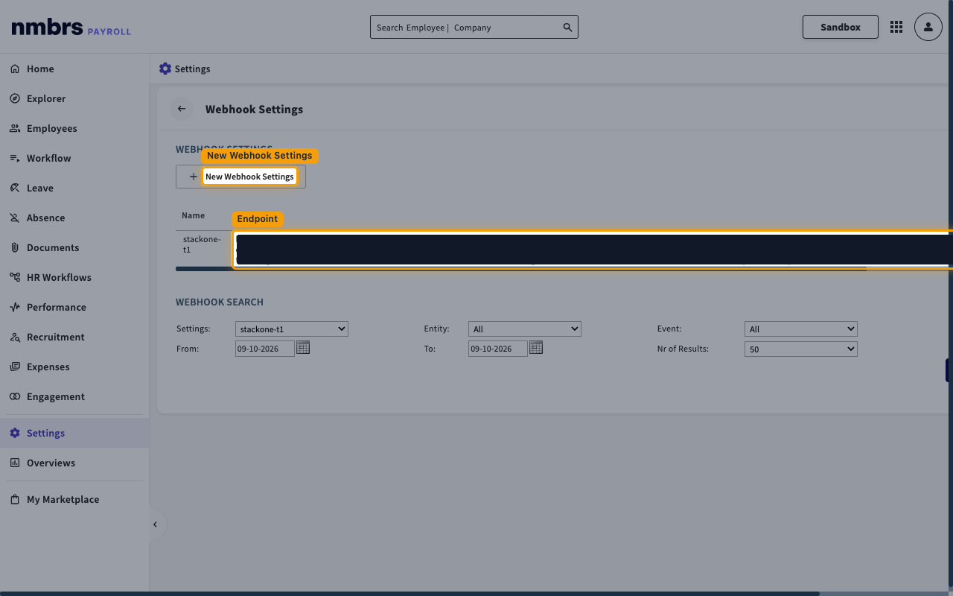
Task: Click the breadcrumb Settings gear icon
Action: [x=165, y=69]
